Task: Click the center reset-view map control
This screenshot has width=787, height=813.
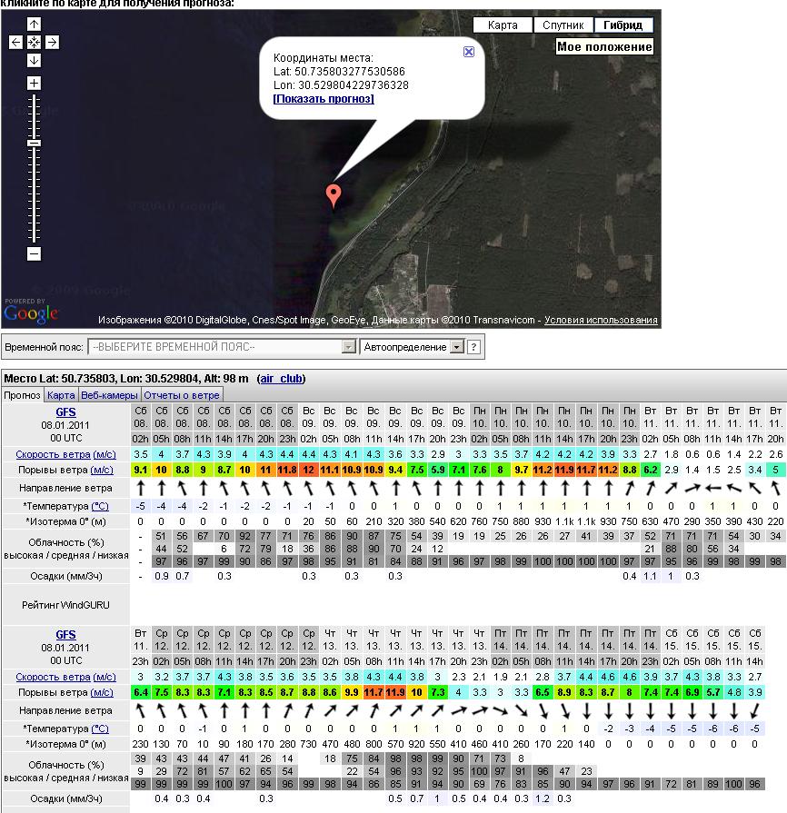Action: tap(34, 42)
